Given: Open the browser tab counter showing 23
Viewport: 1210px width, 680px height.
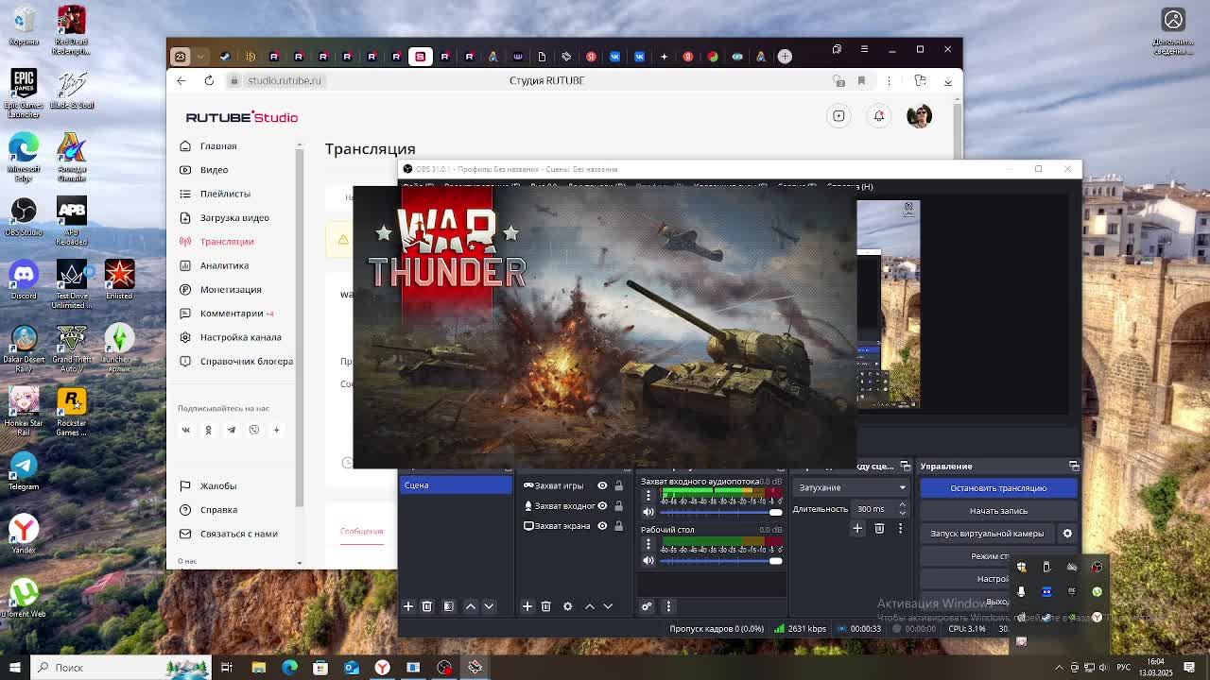Looking at the screenshot, I should click(180, 57).
